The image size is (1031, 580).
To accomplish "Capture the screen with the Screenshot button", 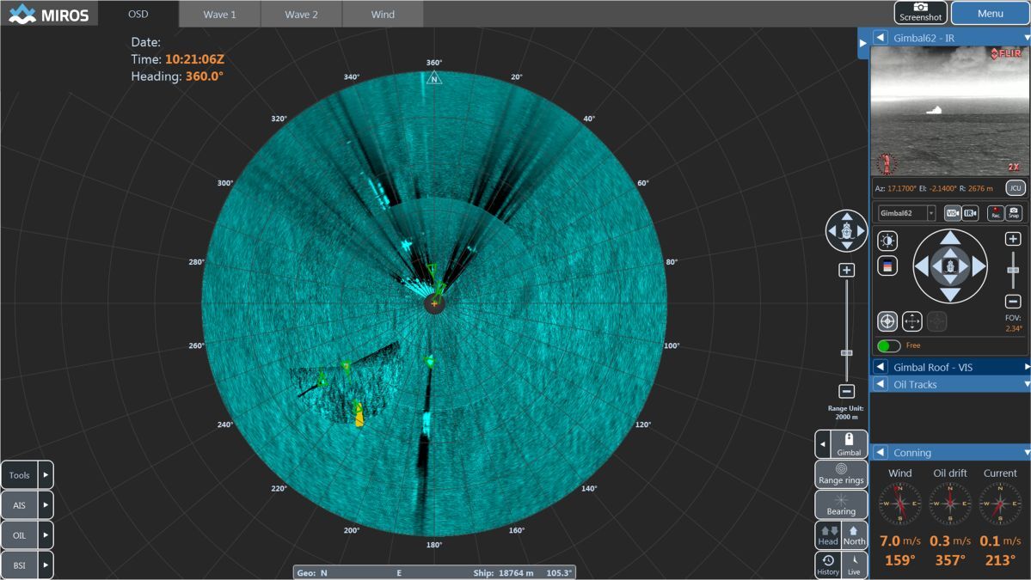I will click(x=919, y=12).
